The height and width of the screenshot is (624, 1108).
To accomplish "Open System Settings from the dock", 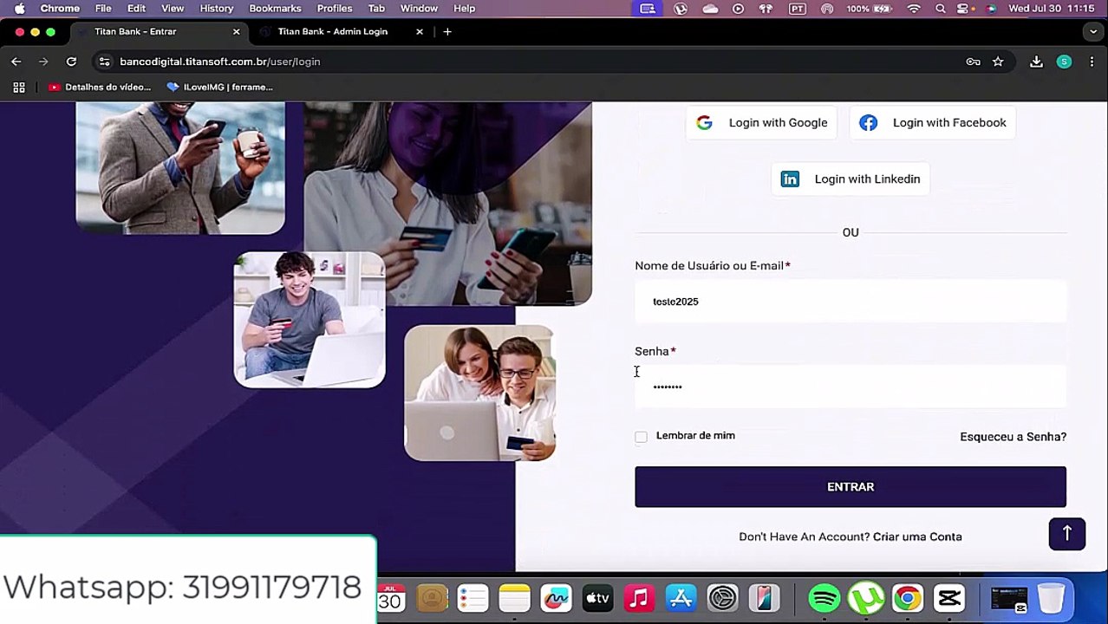I will coord(722,598).
